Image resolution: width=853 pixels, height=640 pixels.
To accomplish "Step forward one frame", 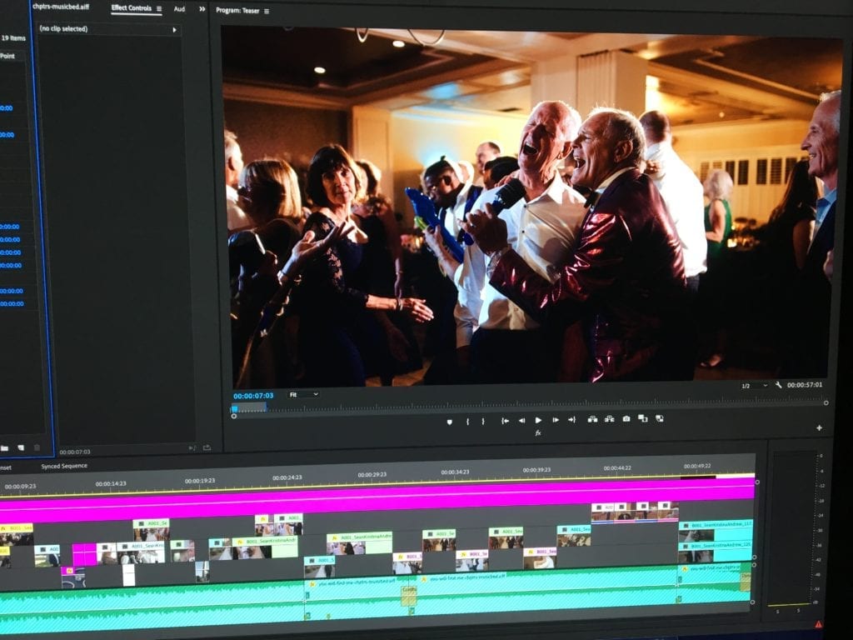I will [555, 420].
